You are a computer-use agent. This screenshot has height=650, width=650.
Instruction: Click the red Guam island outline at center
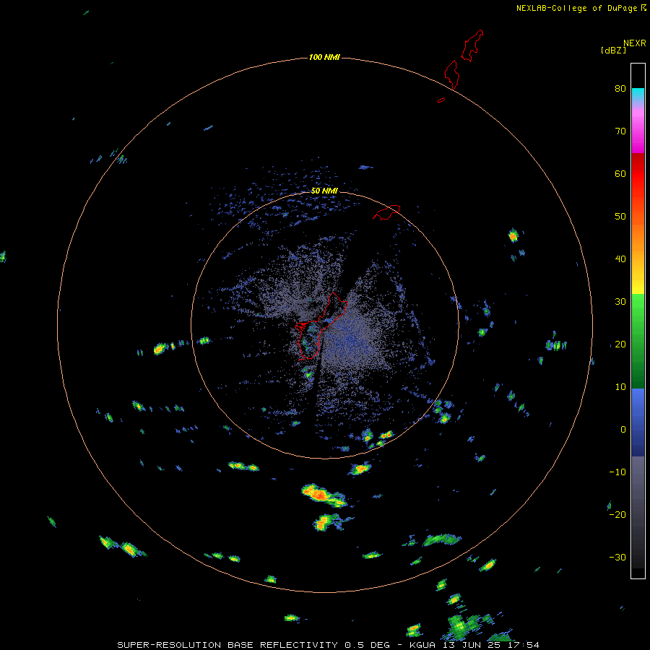(x=321, y=326)
